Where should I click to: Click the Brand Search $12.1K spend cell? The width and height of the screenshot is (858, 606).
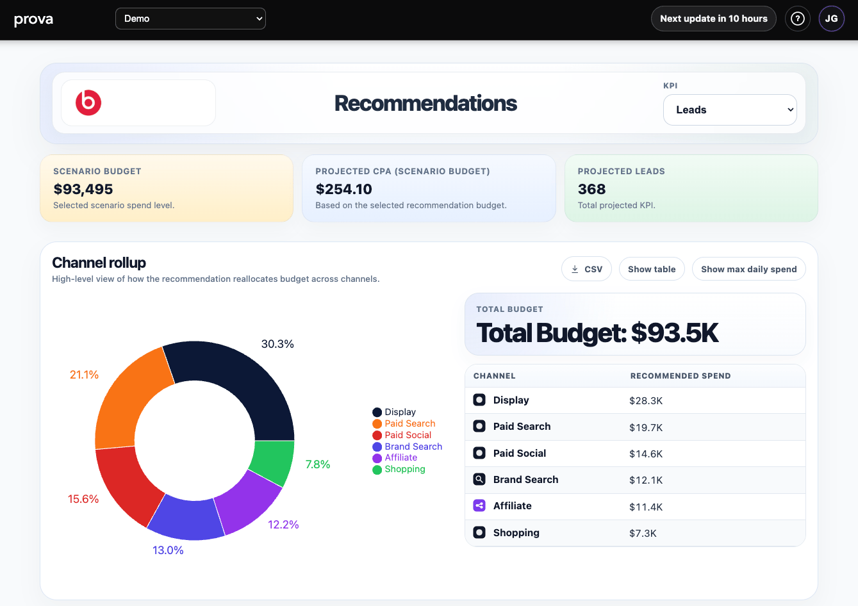point(646,480)
